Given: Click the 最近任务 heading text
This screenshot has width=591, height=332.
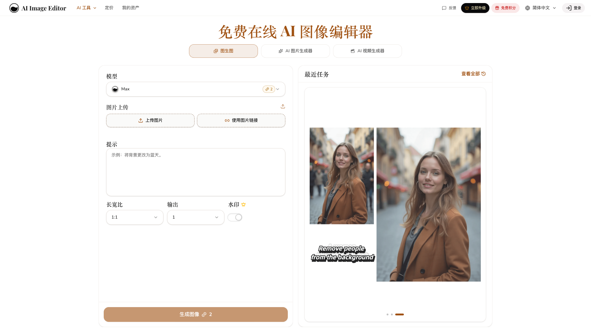Looking at the screenshot, I should tap(317, 74).
